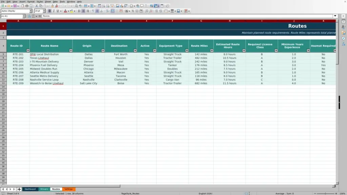Open the Format menu

31,2
